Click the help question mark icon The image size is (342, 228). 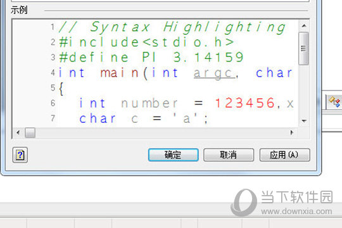pyautogui.click(x=20, y=155)
